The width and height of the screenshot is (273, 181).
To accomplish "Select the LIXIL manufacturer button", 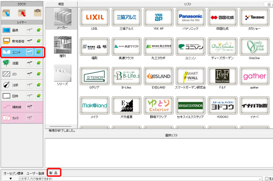I will click(94, 18).
